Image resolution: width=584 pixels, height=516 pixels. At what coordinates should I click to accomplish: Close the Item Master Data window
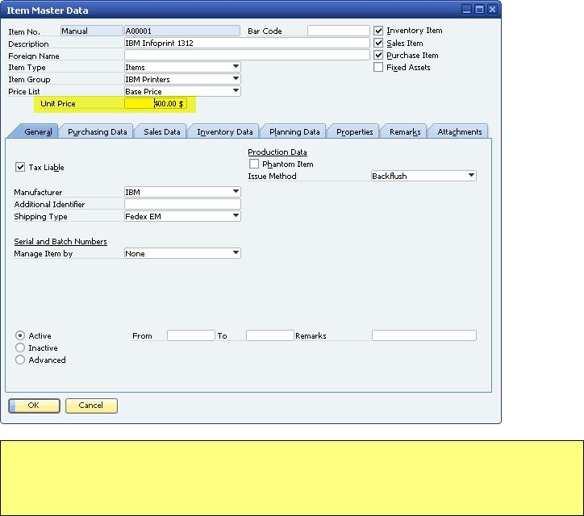point(492,10)
